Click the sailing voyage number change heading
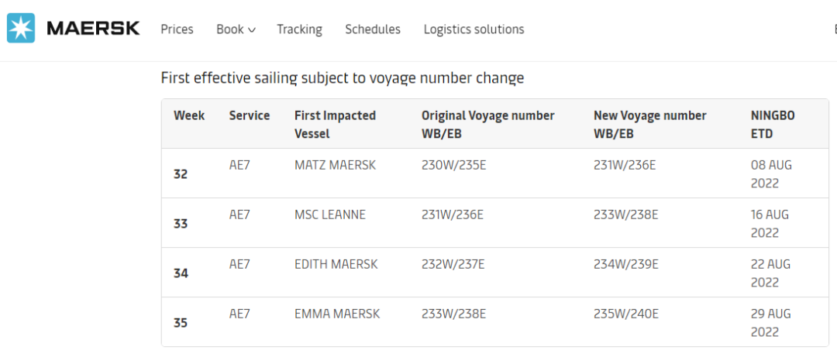Viewport: 837px width, 357px height. click(x=343, y=78)
